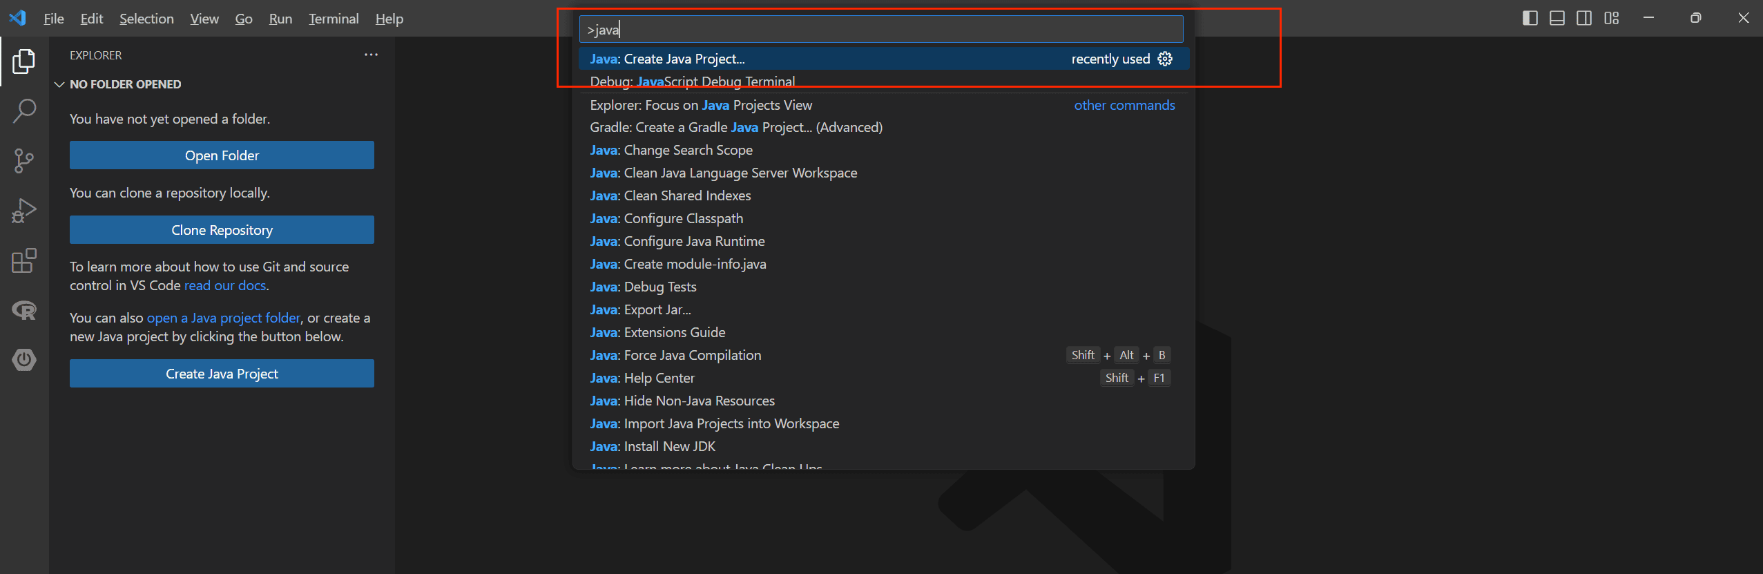Open the Spring Boot dashboard icon

pyautogui.click(x=24, y=359)
